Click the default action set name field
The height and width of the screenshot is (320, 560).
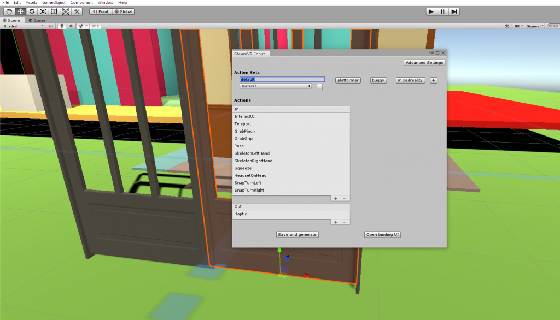282,80
